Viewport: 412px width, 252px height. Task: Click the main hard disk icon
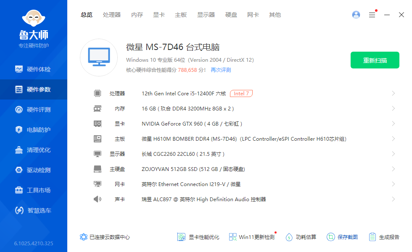pos(98,169)
